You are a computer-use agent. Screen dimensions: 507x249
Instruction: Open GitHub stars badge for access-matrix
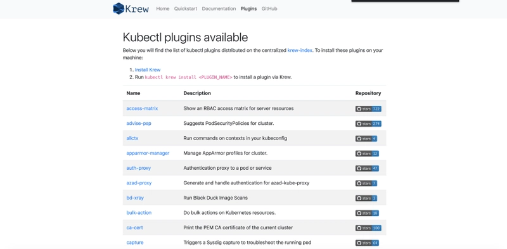pyautogui.click(x=368, y=109)
